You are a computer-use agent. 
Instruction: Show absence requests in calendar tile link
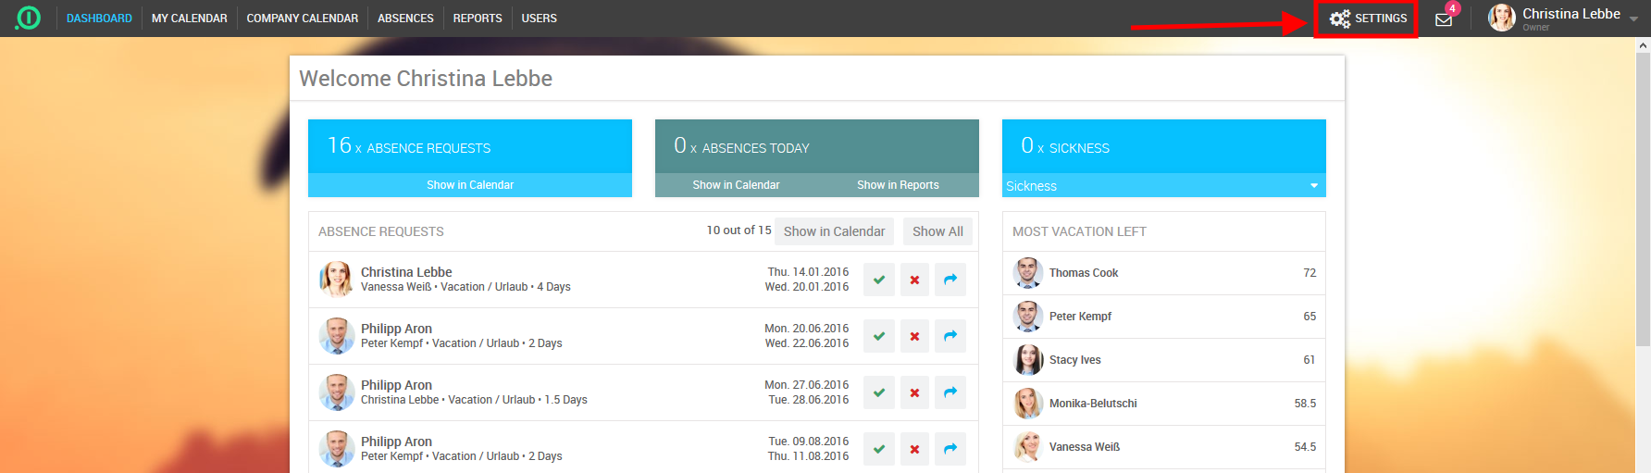click(x=470, y=185)
